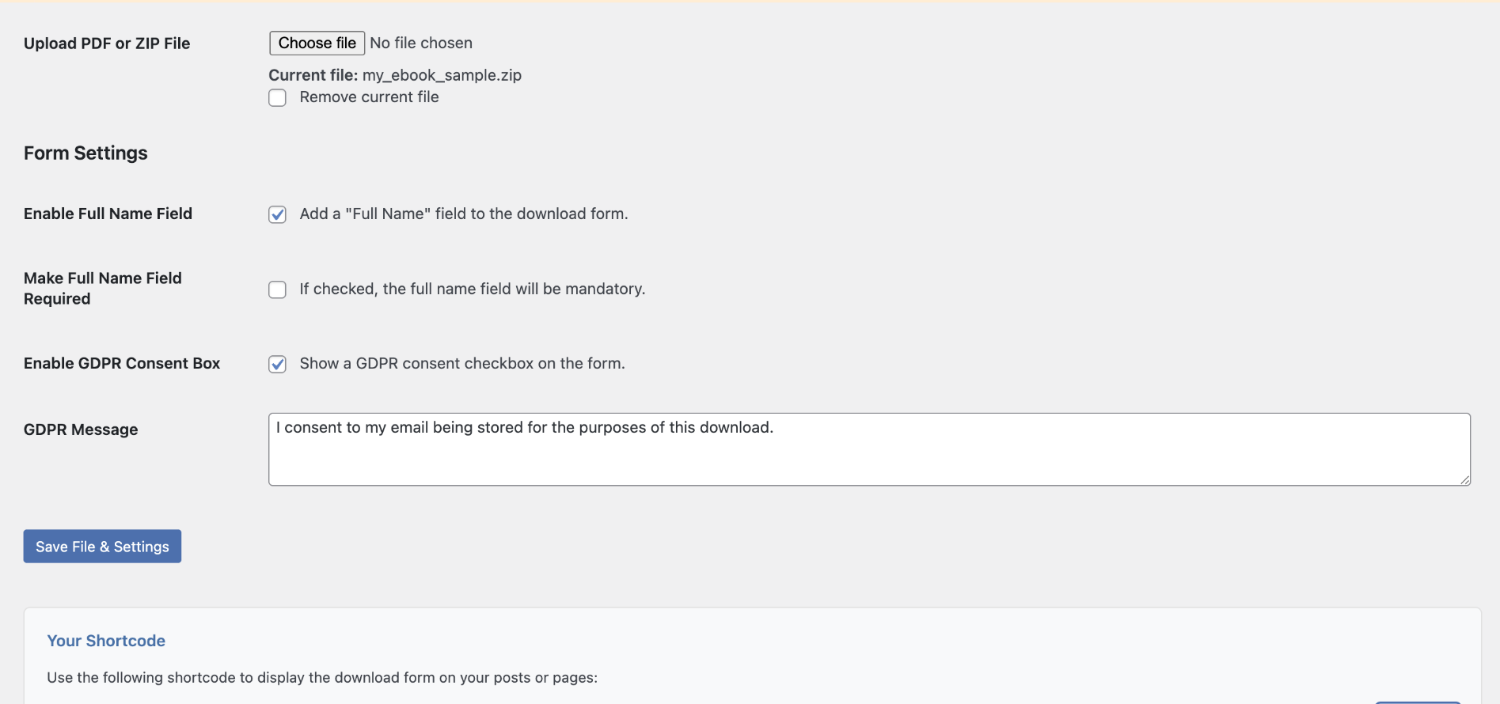1500x704 pixels.
Task: Disable the GDPR consent box checkbox
Action: click(x=277, y=364)
